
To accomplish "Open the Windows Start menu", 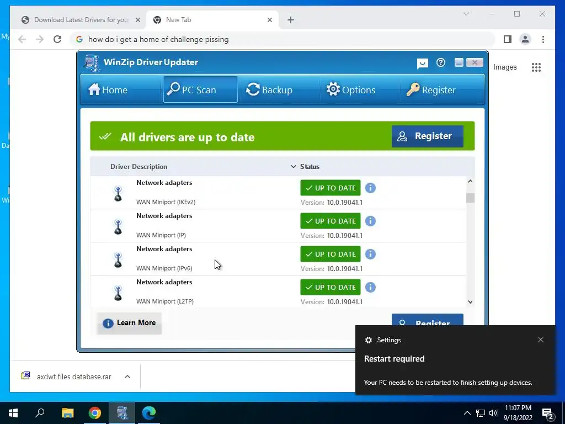I will point(13,413).
